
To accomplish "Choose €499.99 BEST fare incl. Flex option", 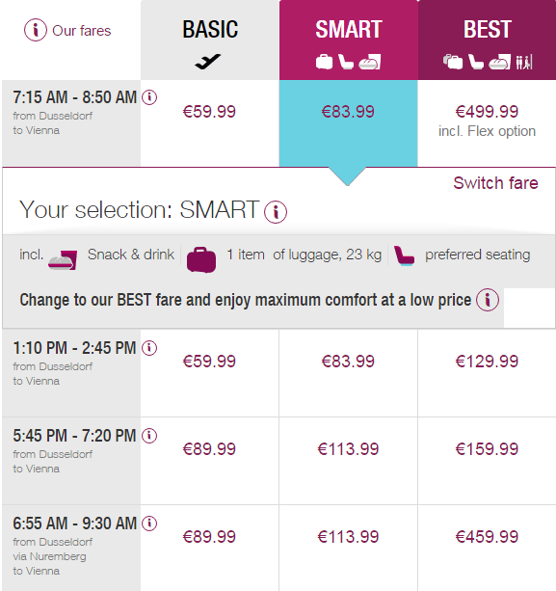I will (487, 121).
